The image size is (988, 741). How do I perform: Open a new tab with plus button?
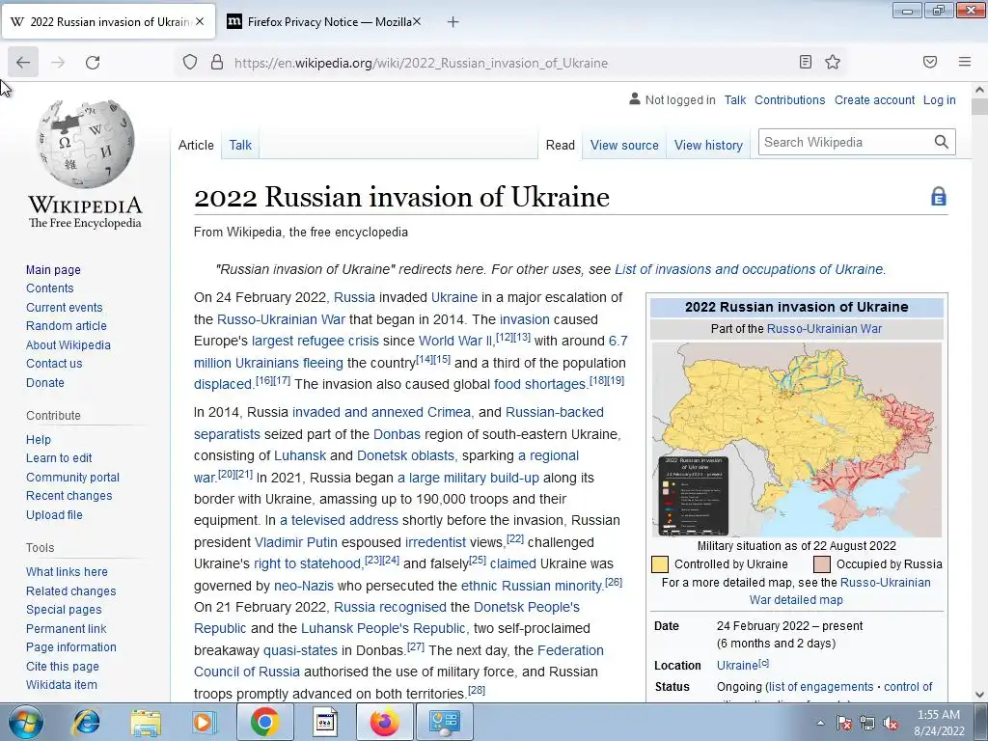(x=453, y=22)
